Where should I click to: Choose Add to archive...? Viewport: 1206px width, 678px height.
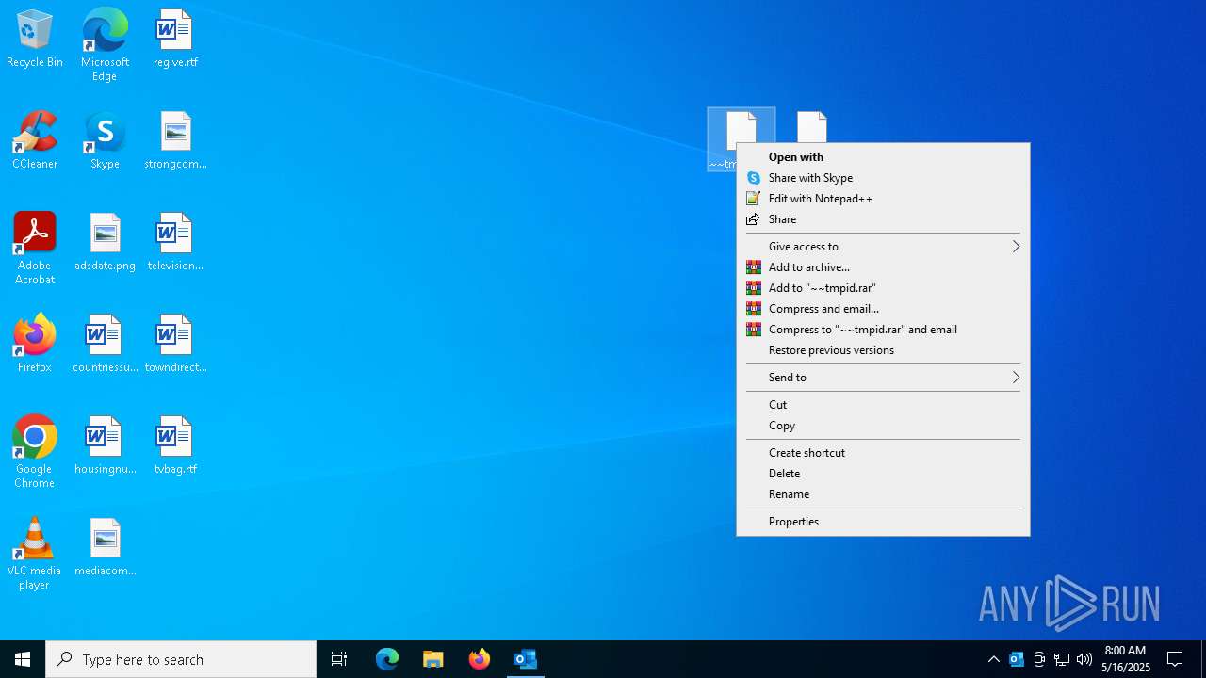pyautogui.click(x=883, y=267)
